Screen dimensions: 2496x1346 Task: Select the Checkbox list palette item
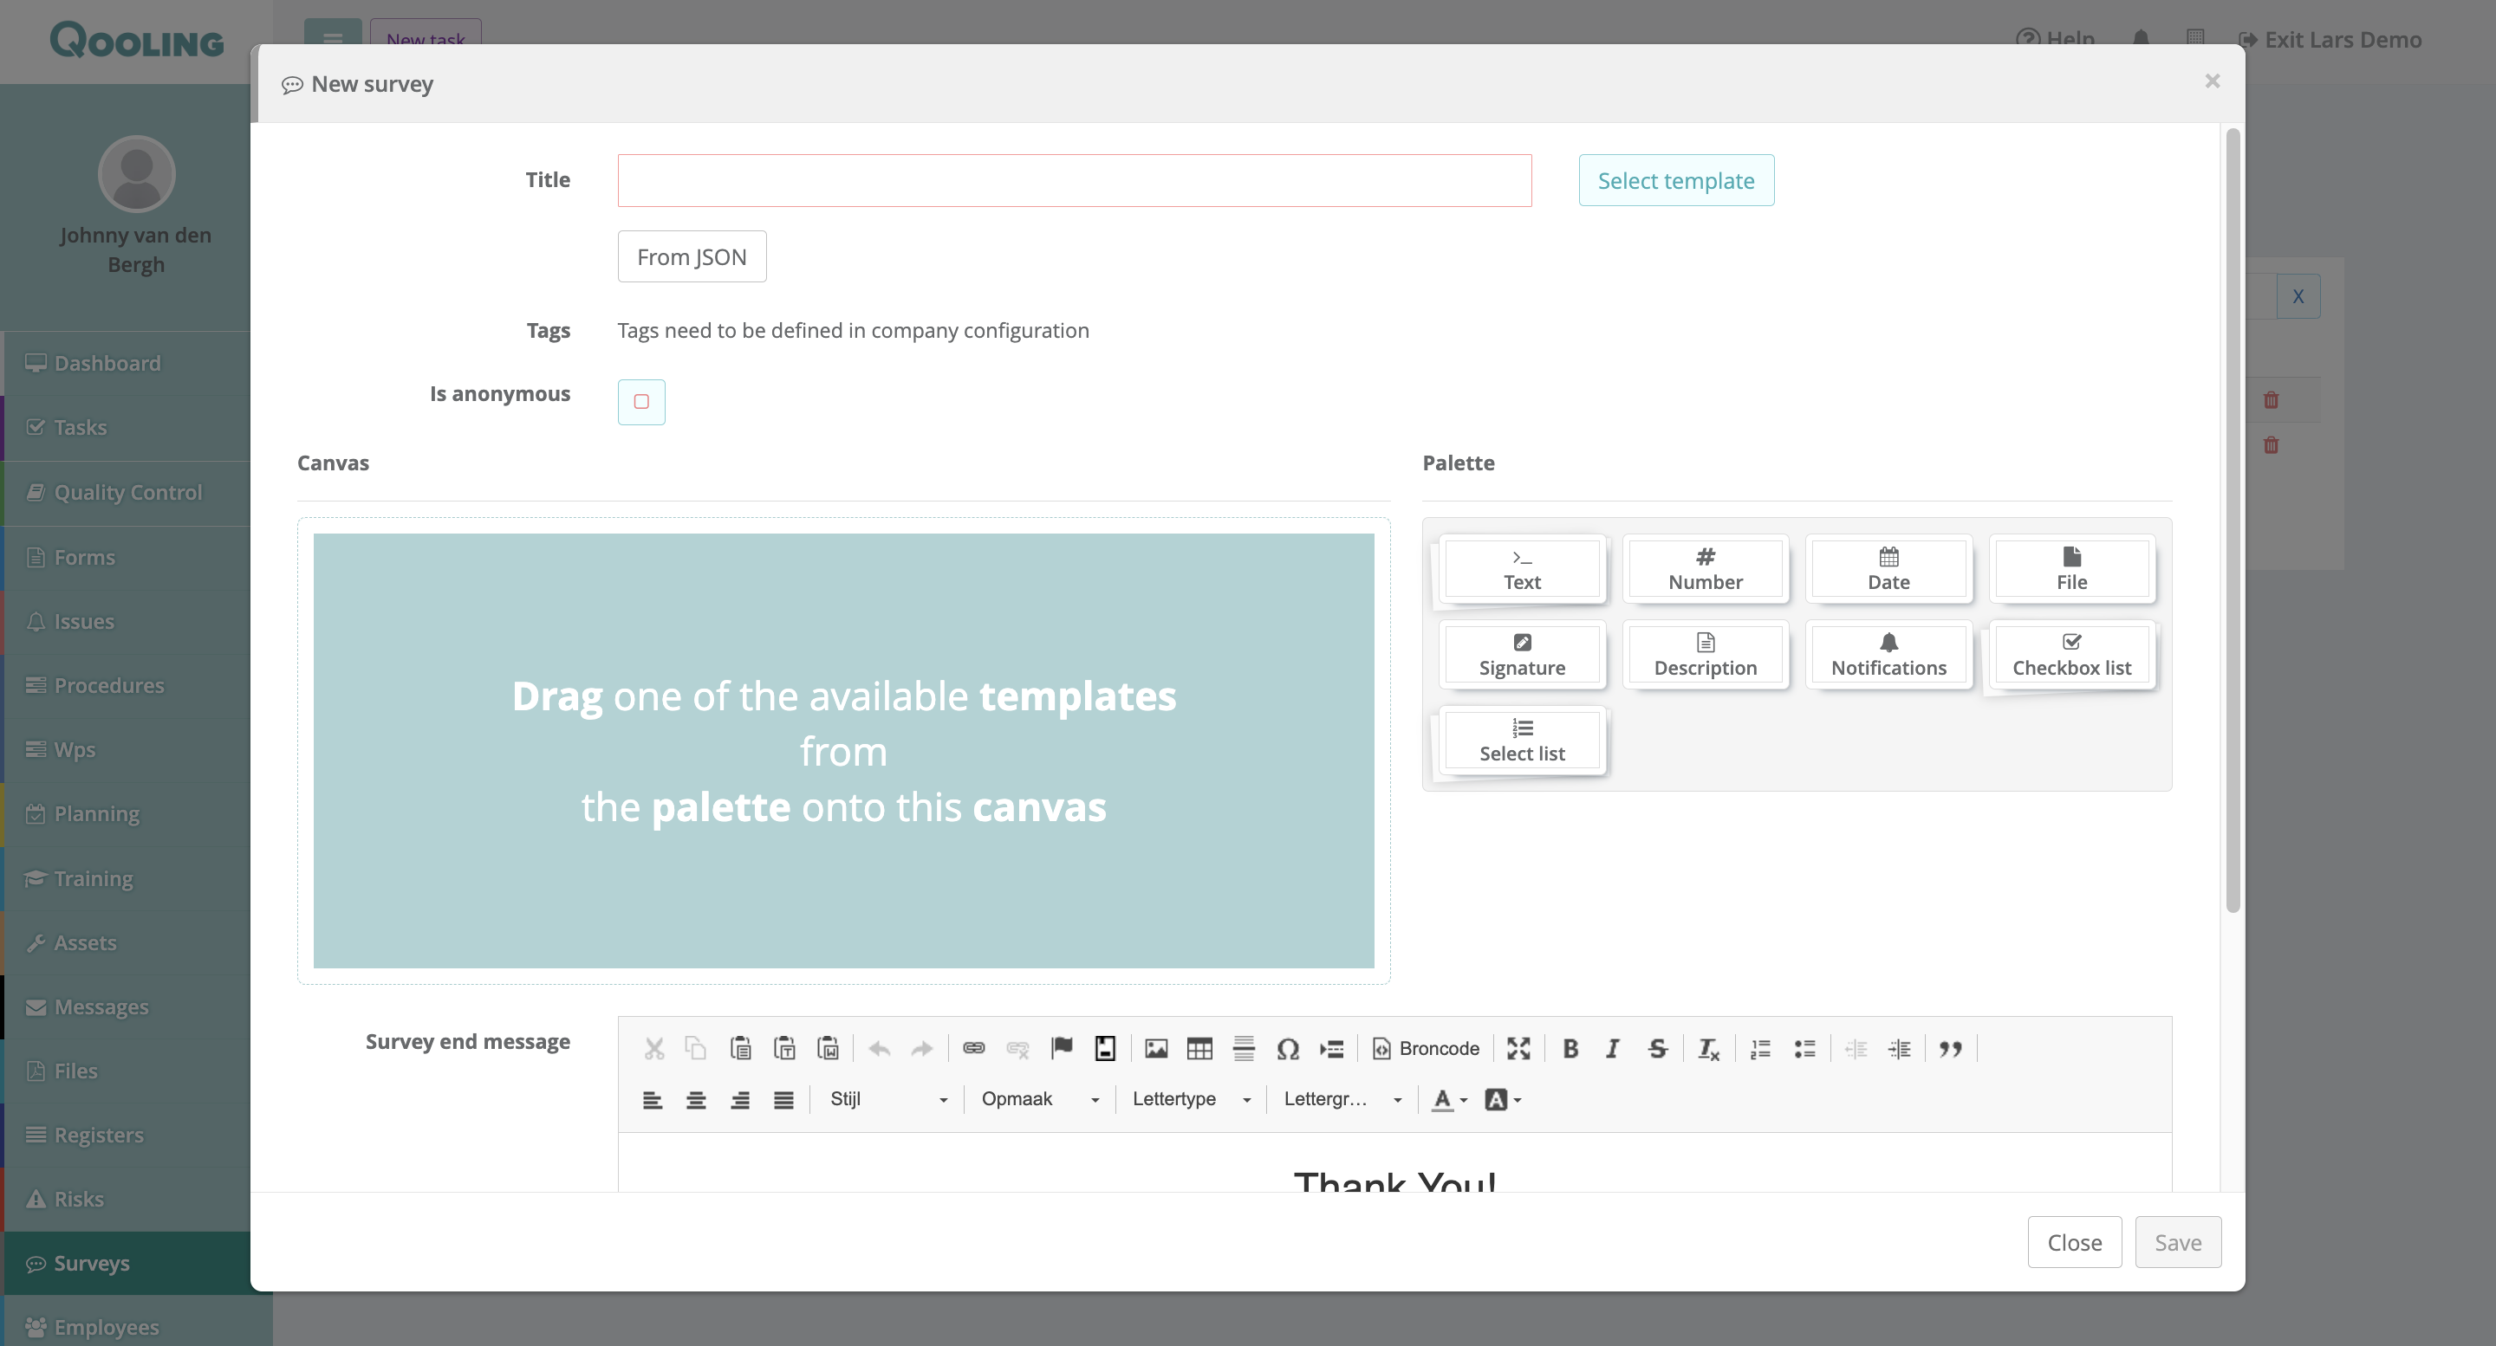pos(2071,656)
